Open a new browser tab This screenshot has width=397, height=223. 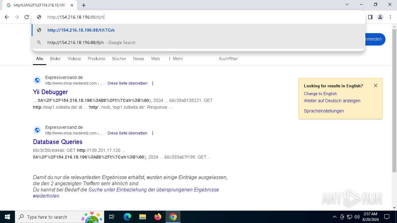point(84,5)
